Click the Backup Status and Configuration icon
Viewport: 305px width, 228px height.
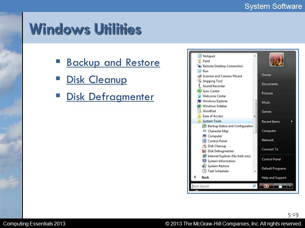coord(204,126)
